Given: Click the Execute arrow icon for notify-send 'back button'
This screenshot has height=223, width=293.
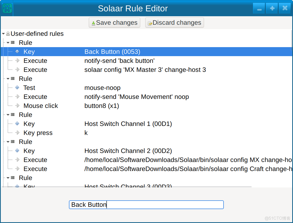Looking at the screenshot, I should [x=17, y=61].
